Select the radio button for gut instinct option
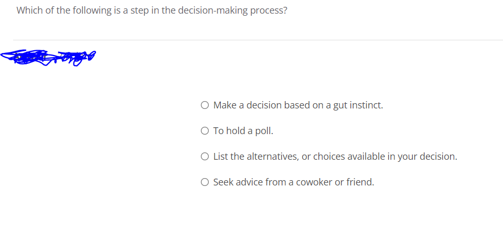The width and height of the screenshot is (503, 231). 205,105
